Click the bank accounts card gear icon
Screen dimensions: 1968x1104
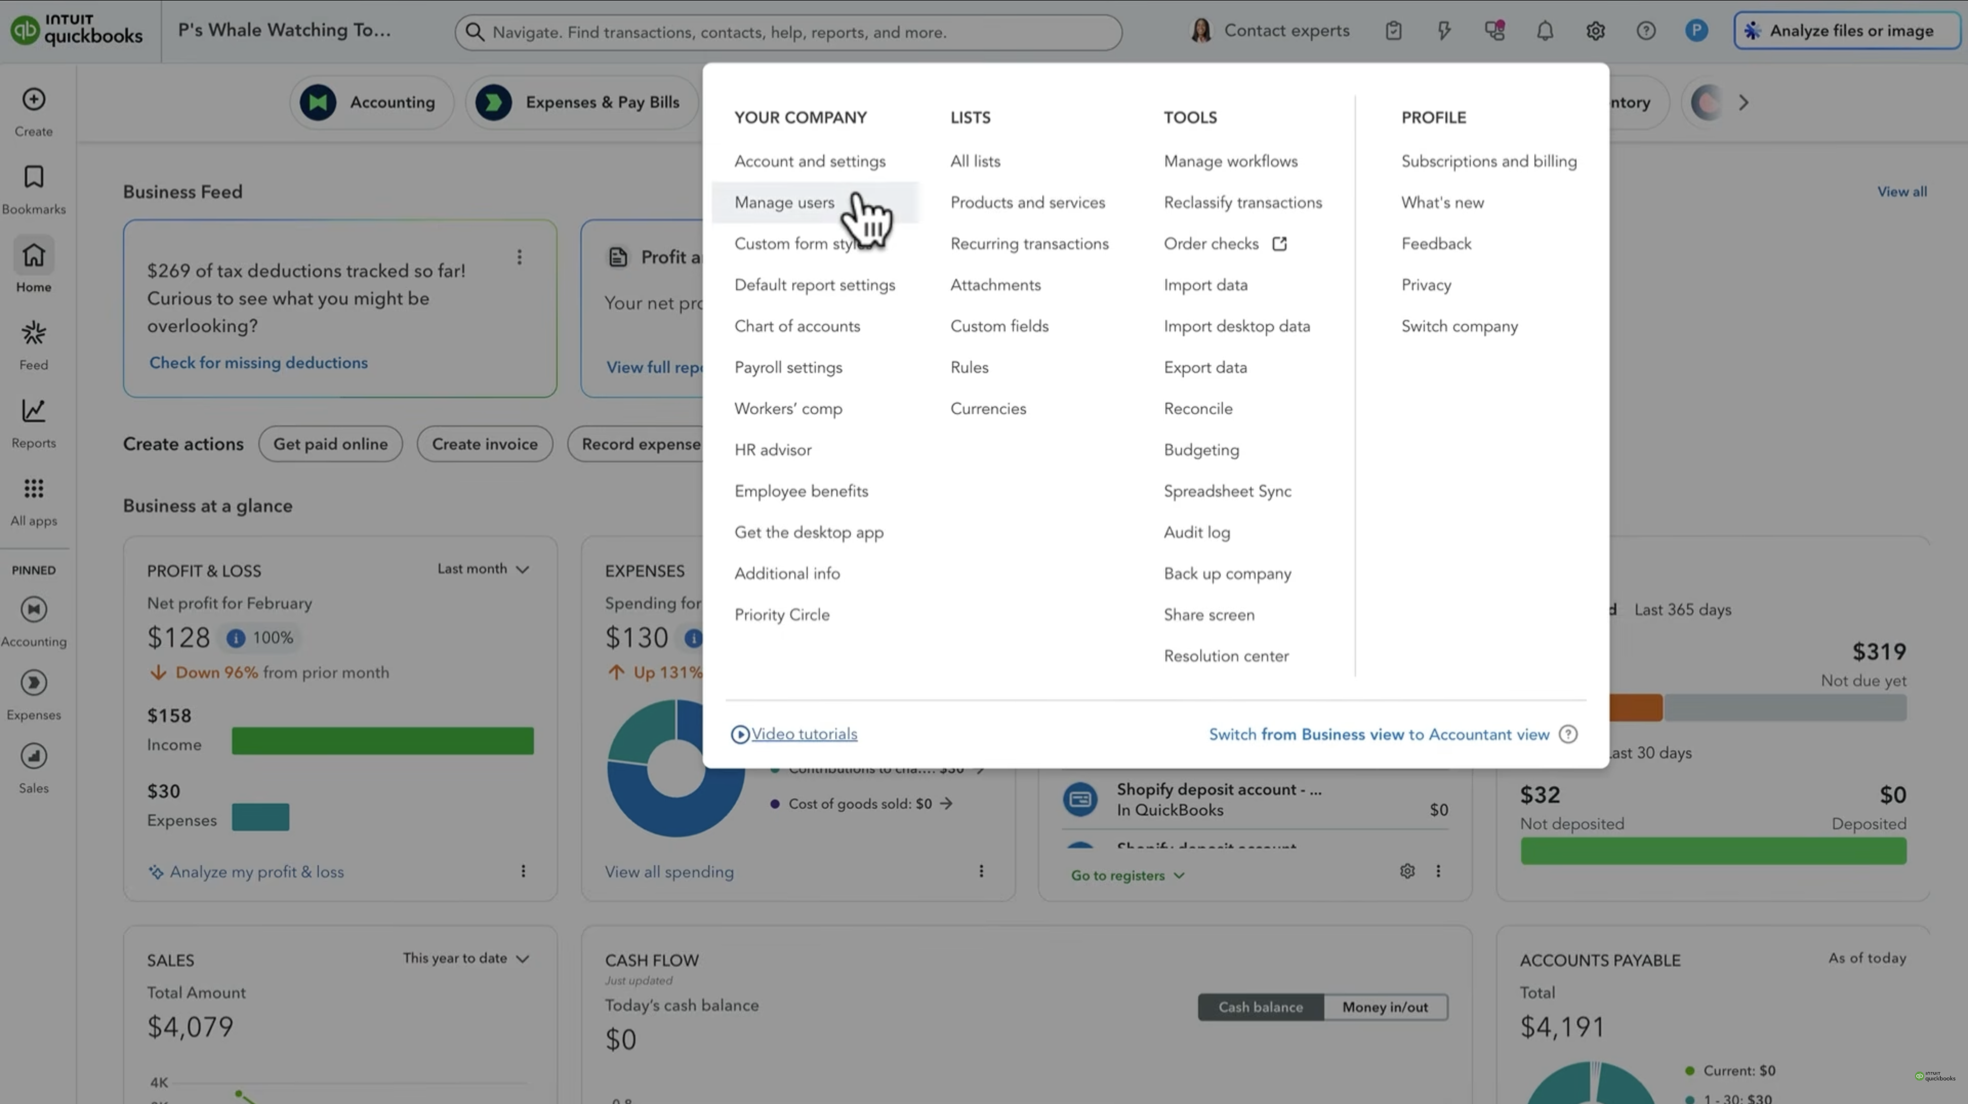tap(1407, 871)
